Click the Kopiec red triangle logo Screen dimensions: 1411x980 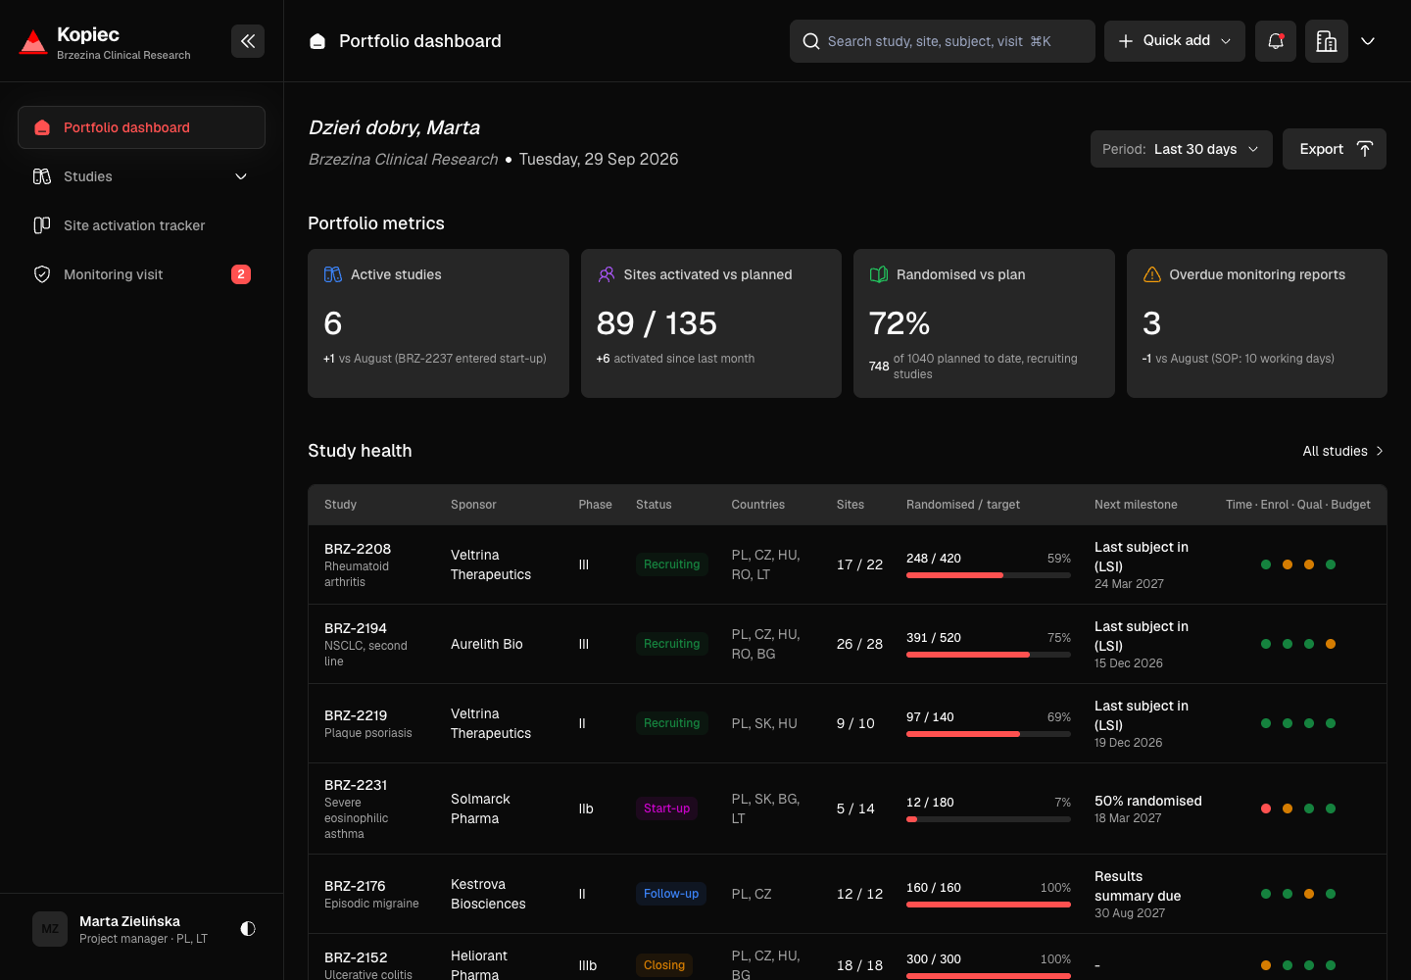[x=33, y=41]
